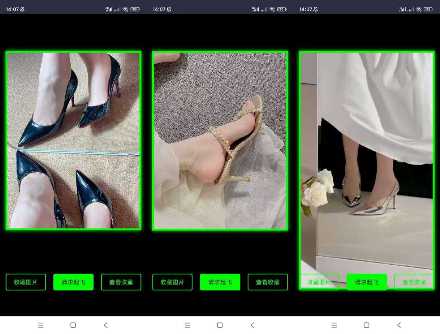Tap the back arrow on the black heels screen
Viewport: 440px width, 334px height.
(106, 325)
